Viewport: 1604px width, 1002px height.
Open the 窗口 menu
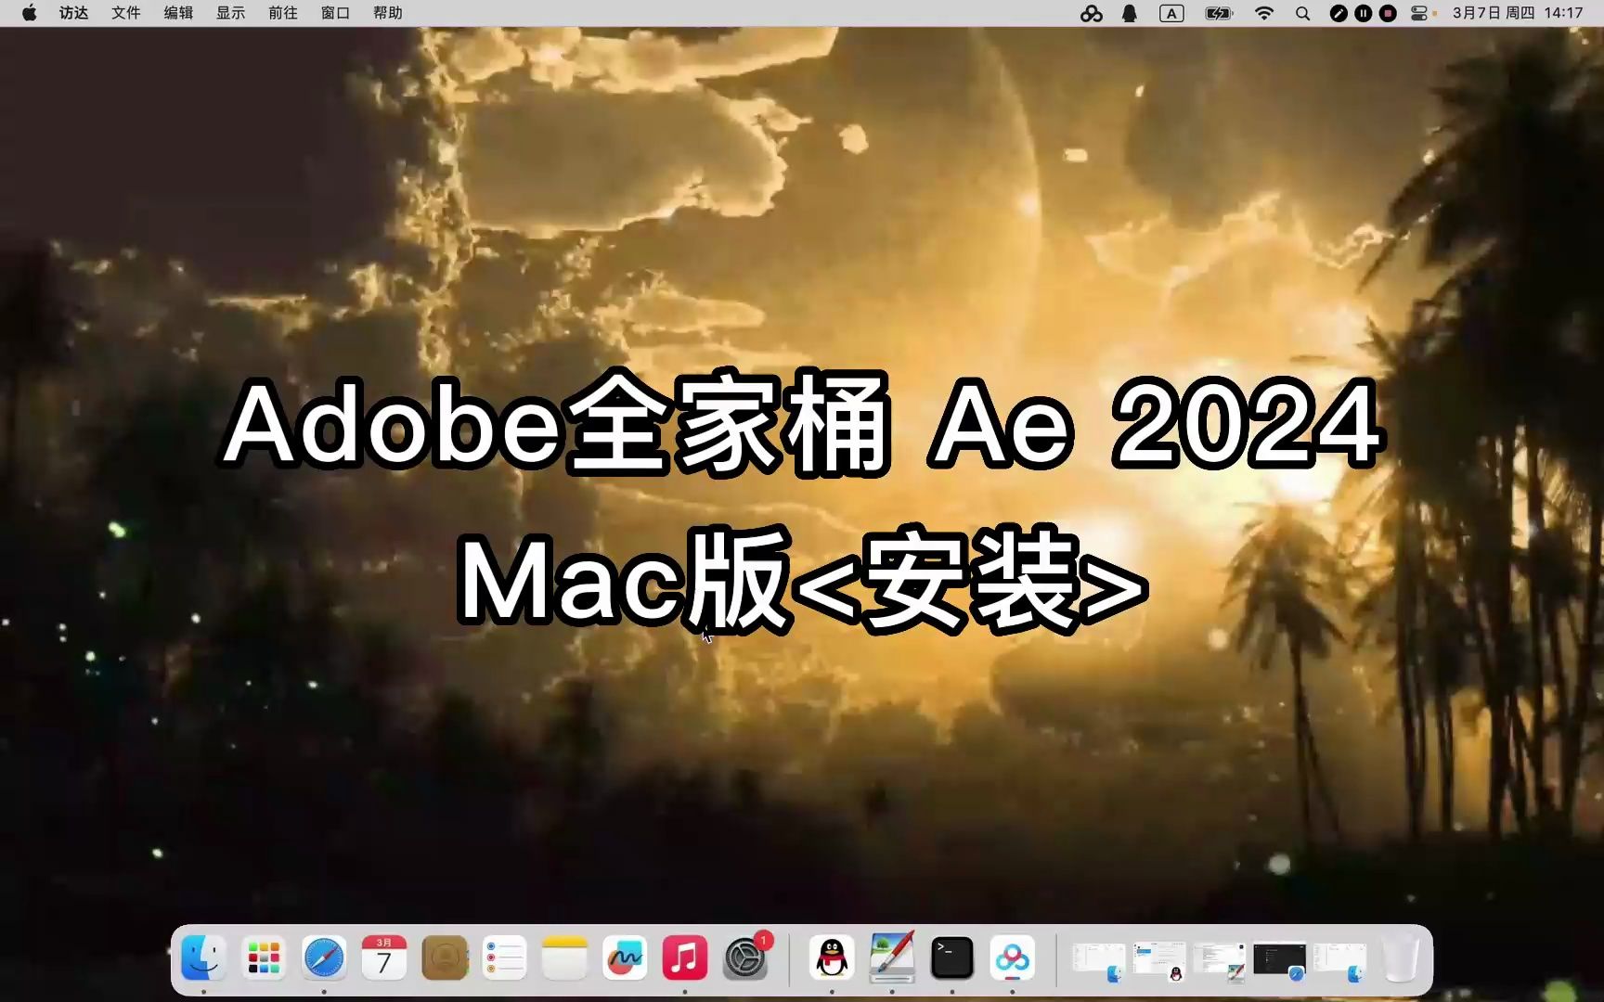tap(335, 13)
